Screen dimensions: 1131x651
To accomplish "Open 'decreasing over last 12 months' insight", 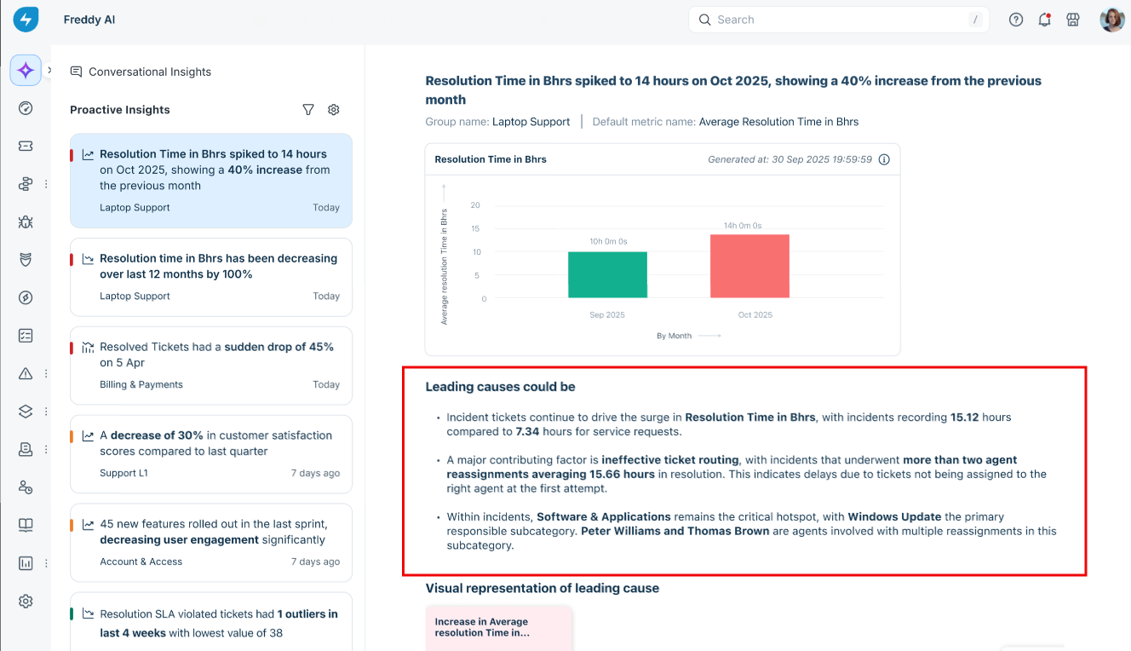I will 211,277.
